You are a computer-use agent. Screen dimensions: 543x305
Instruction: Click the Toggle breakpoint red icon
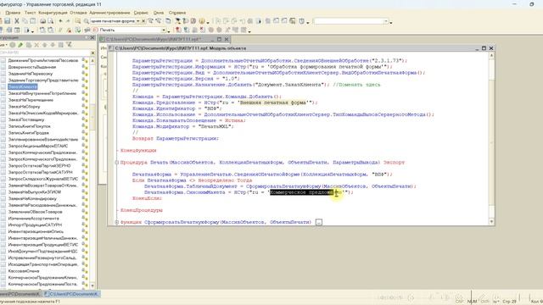[x=177, y=30]
